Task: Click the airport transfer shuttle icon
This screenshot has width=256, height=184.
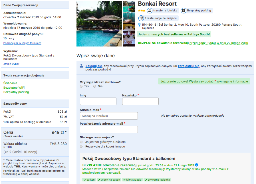Action: pos(150,11)
